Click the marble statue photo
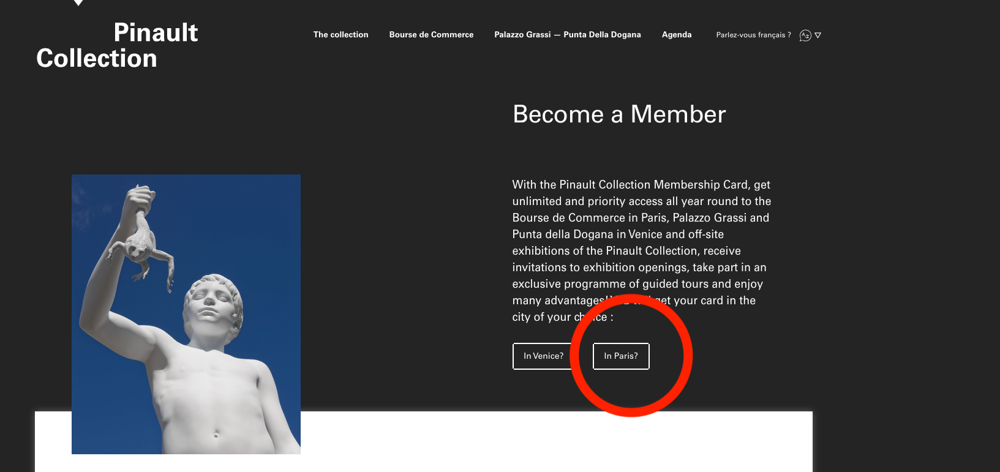This screenshot has width=1000, height=472. click(x=186, y=367)
